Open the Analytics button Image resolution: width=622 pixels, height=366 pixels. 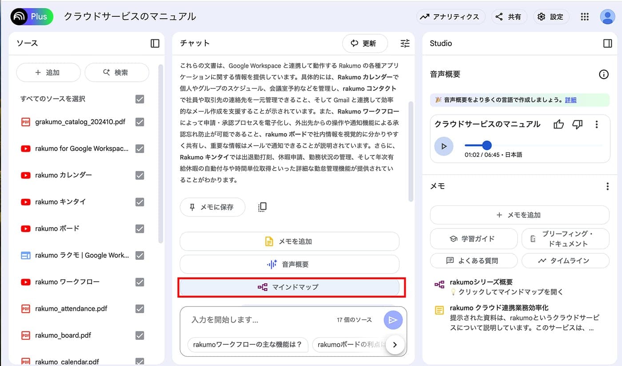[x=451, y=17]
